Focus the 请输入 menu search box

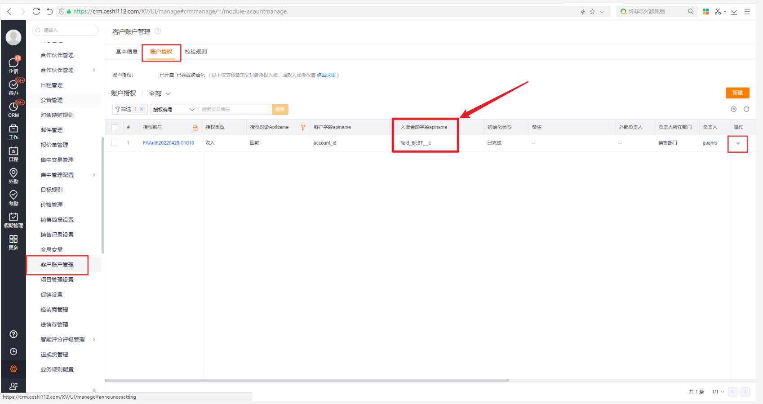point(66,30)
